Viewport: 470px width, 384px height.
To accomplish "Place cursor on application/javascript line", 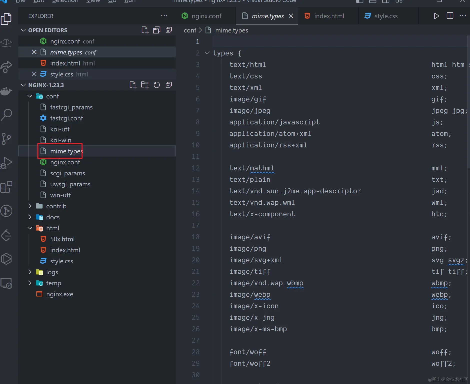I will coord(274,122).
